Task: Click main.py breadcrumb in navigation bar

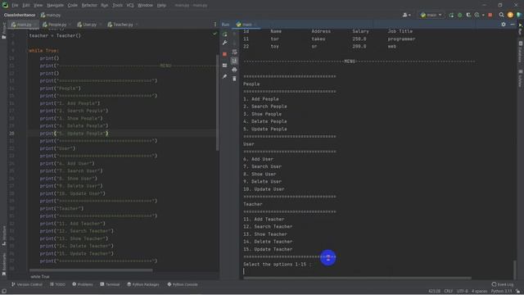Action: pos(51,15)
